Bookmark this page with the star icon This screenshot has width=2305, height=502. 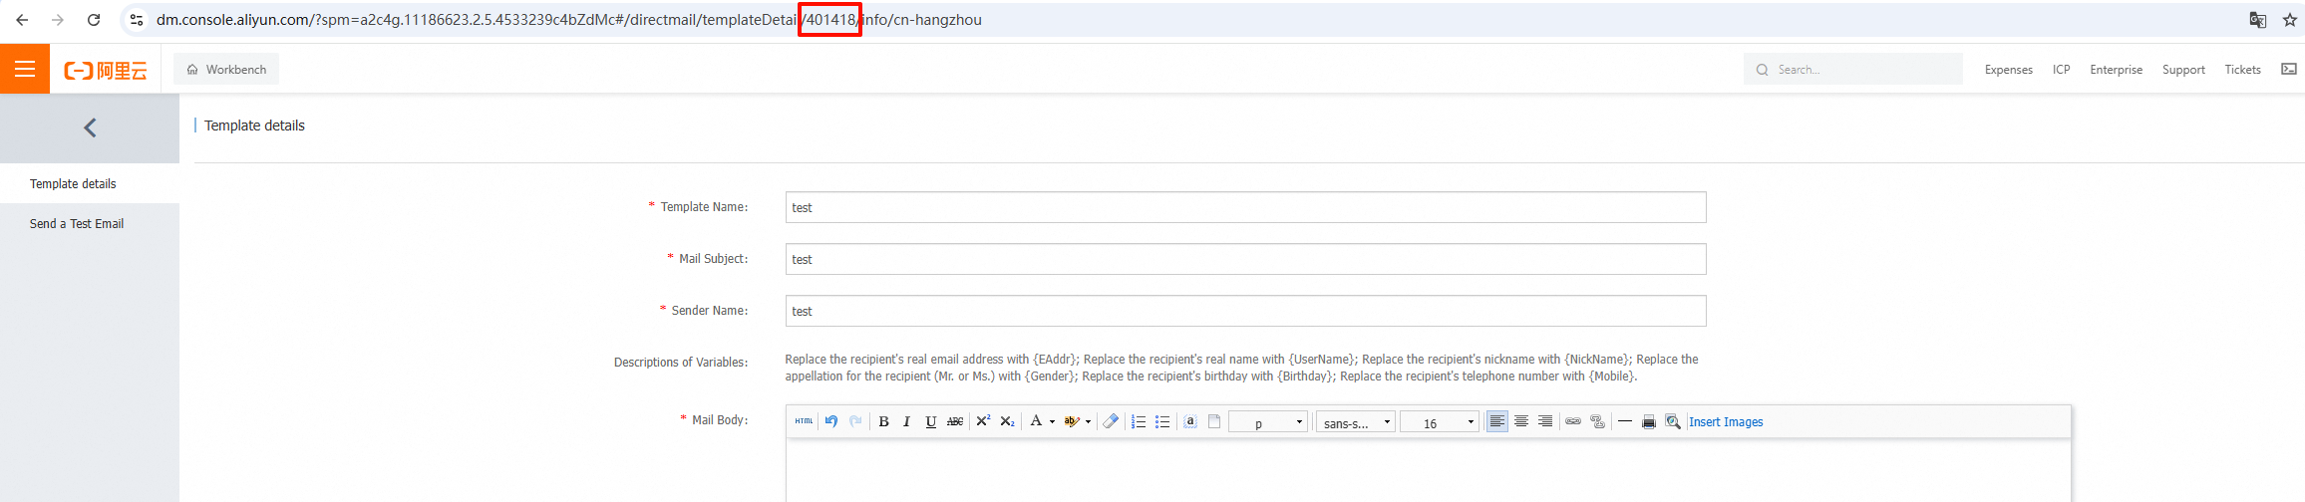pyautogui.click(x=2290, y=20)
